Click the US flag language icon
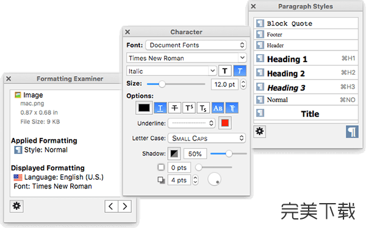366x228 pixels. click(18, 178)
